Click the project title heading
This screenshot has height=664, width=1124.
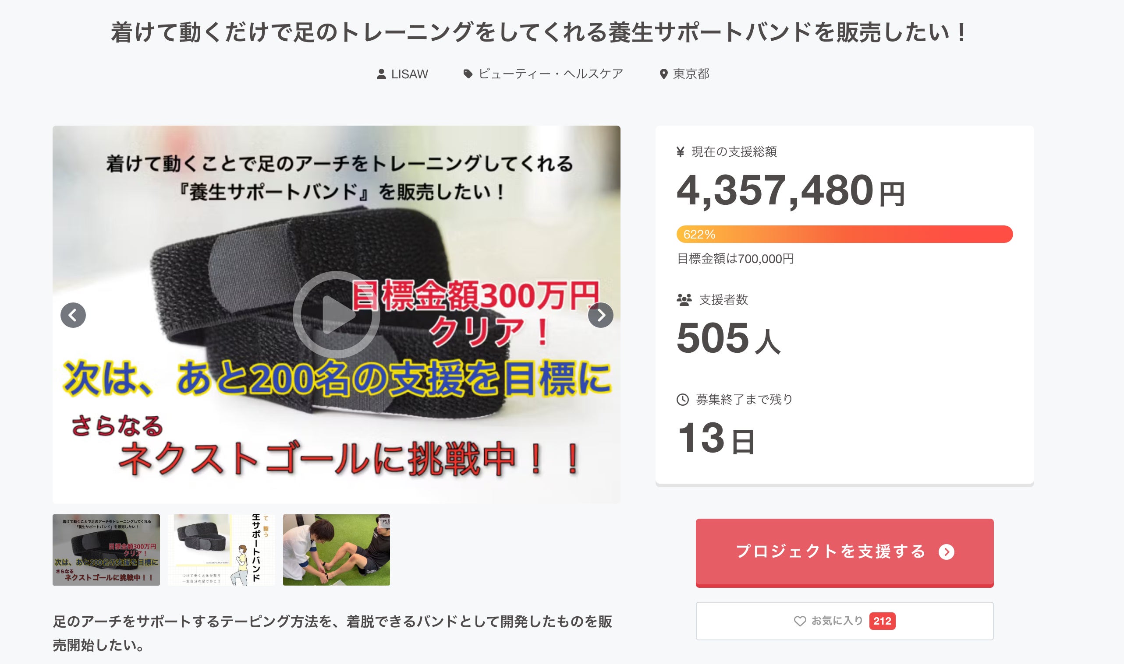point(538,33)
